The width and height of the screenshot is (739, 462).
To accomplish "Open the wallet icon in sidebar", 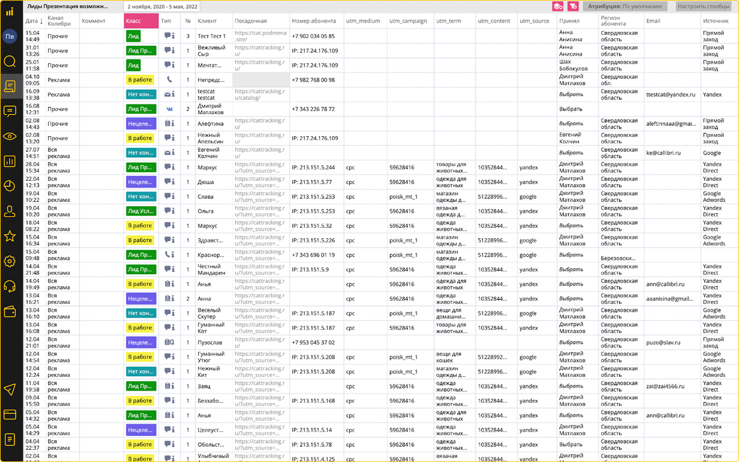I will click(x=10, y=312).
